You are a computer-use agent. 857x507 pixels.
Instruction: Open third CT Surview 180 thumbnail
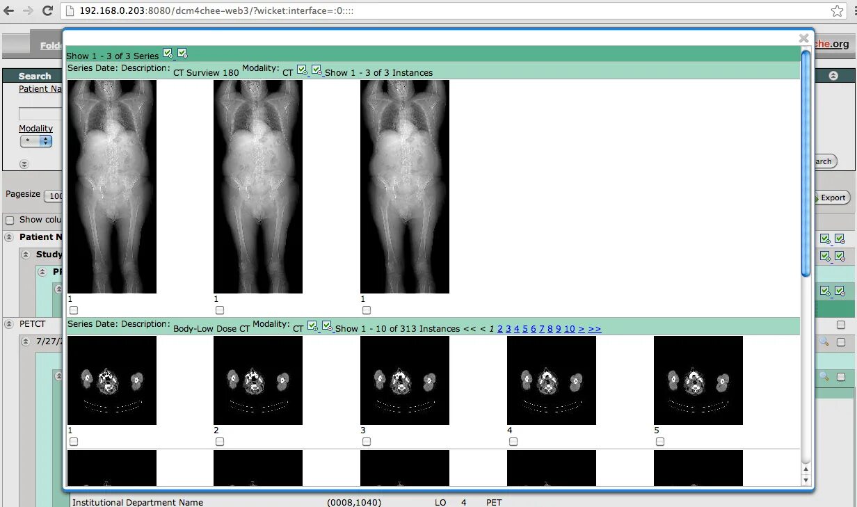click(x=405, y=186)
